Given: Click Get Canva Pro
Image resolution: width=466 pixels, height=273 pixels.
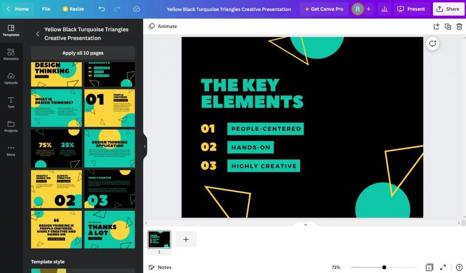Looking at the screenshot, I should [324, 9].
